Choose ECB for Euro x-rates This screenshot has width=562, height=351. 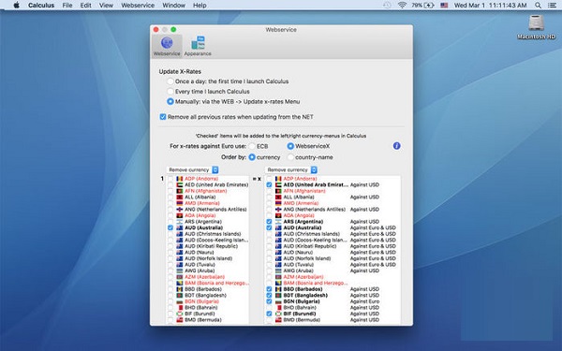[252, 146]
